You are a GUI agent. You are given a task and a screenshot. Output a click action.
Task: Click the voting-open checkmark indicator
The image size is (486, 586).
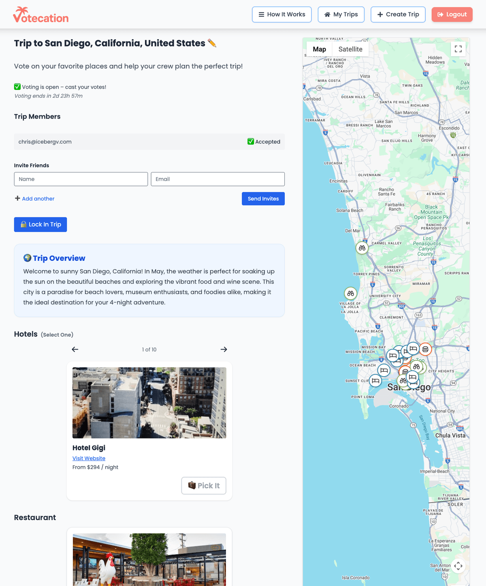coord(17,87)
